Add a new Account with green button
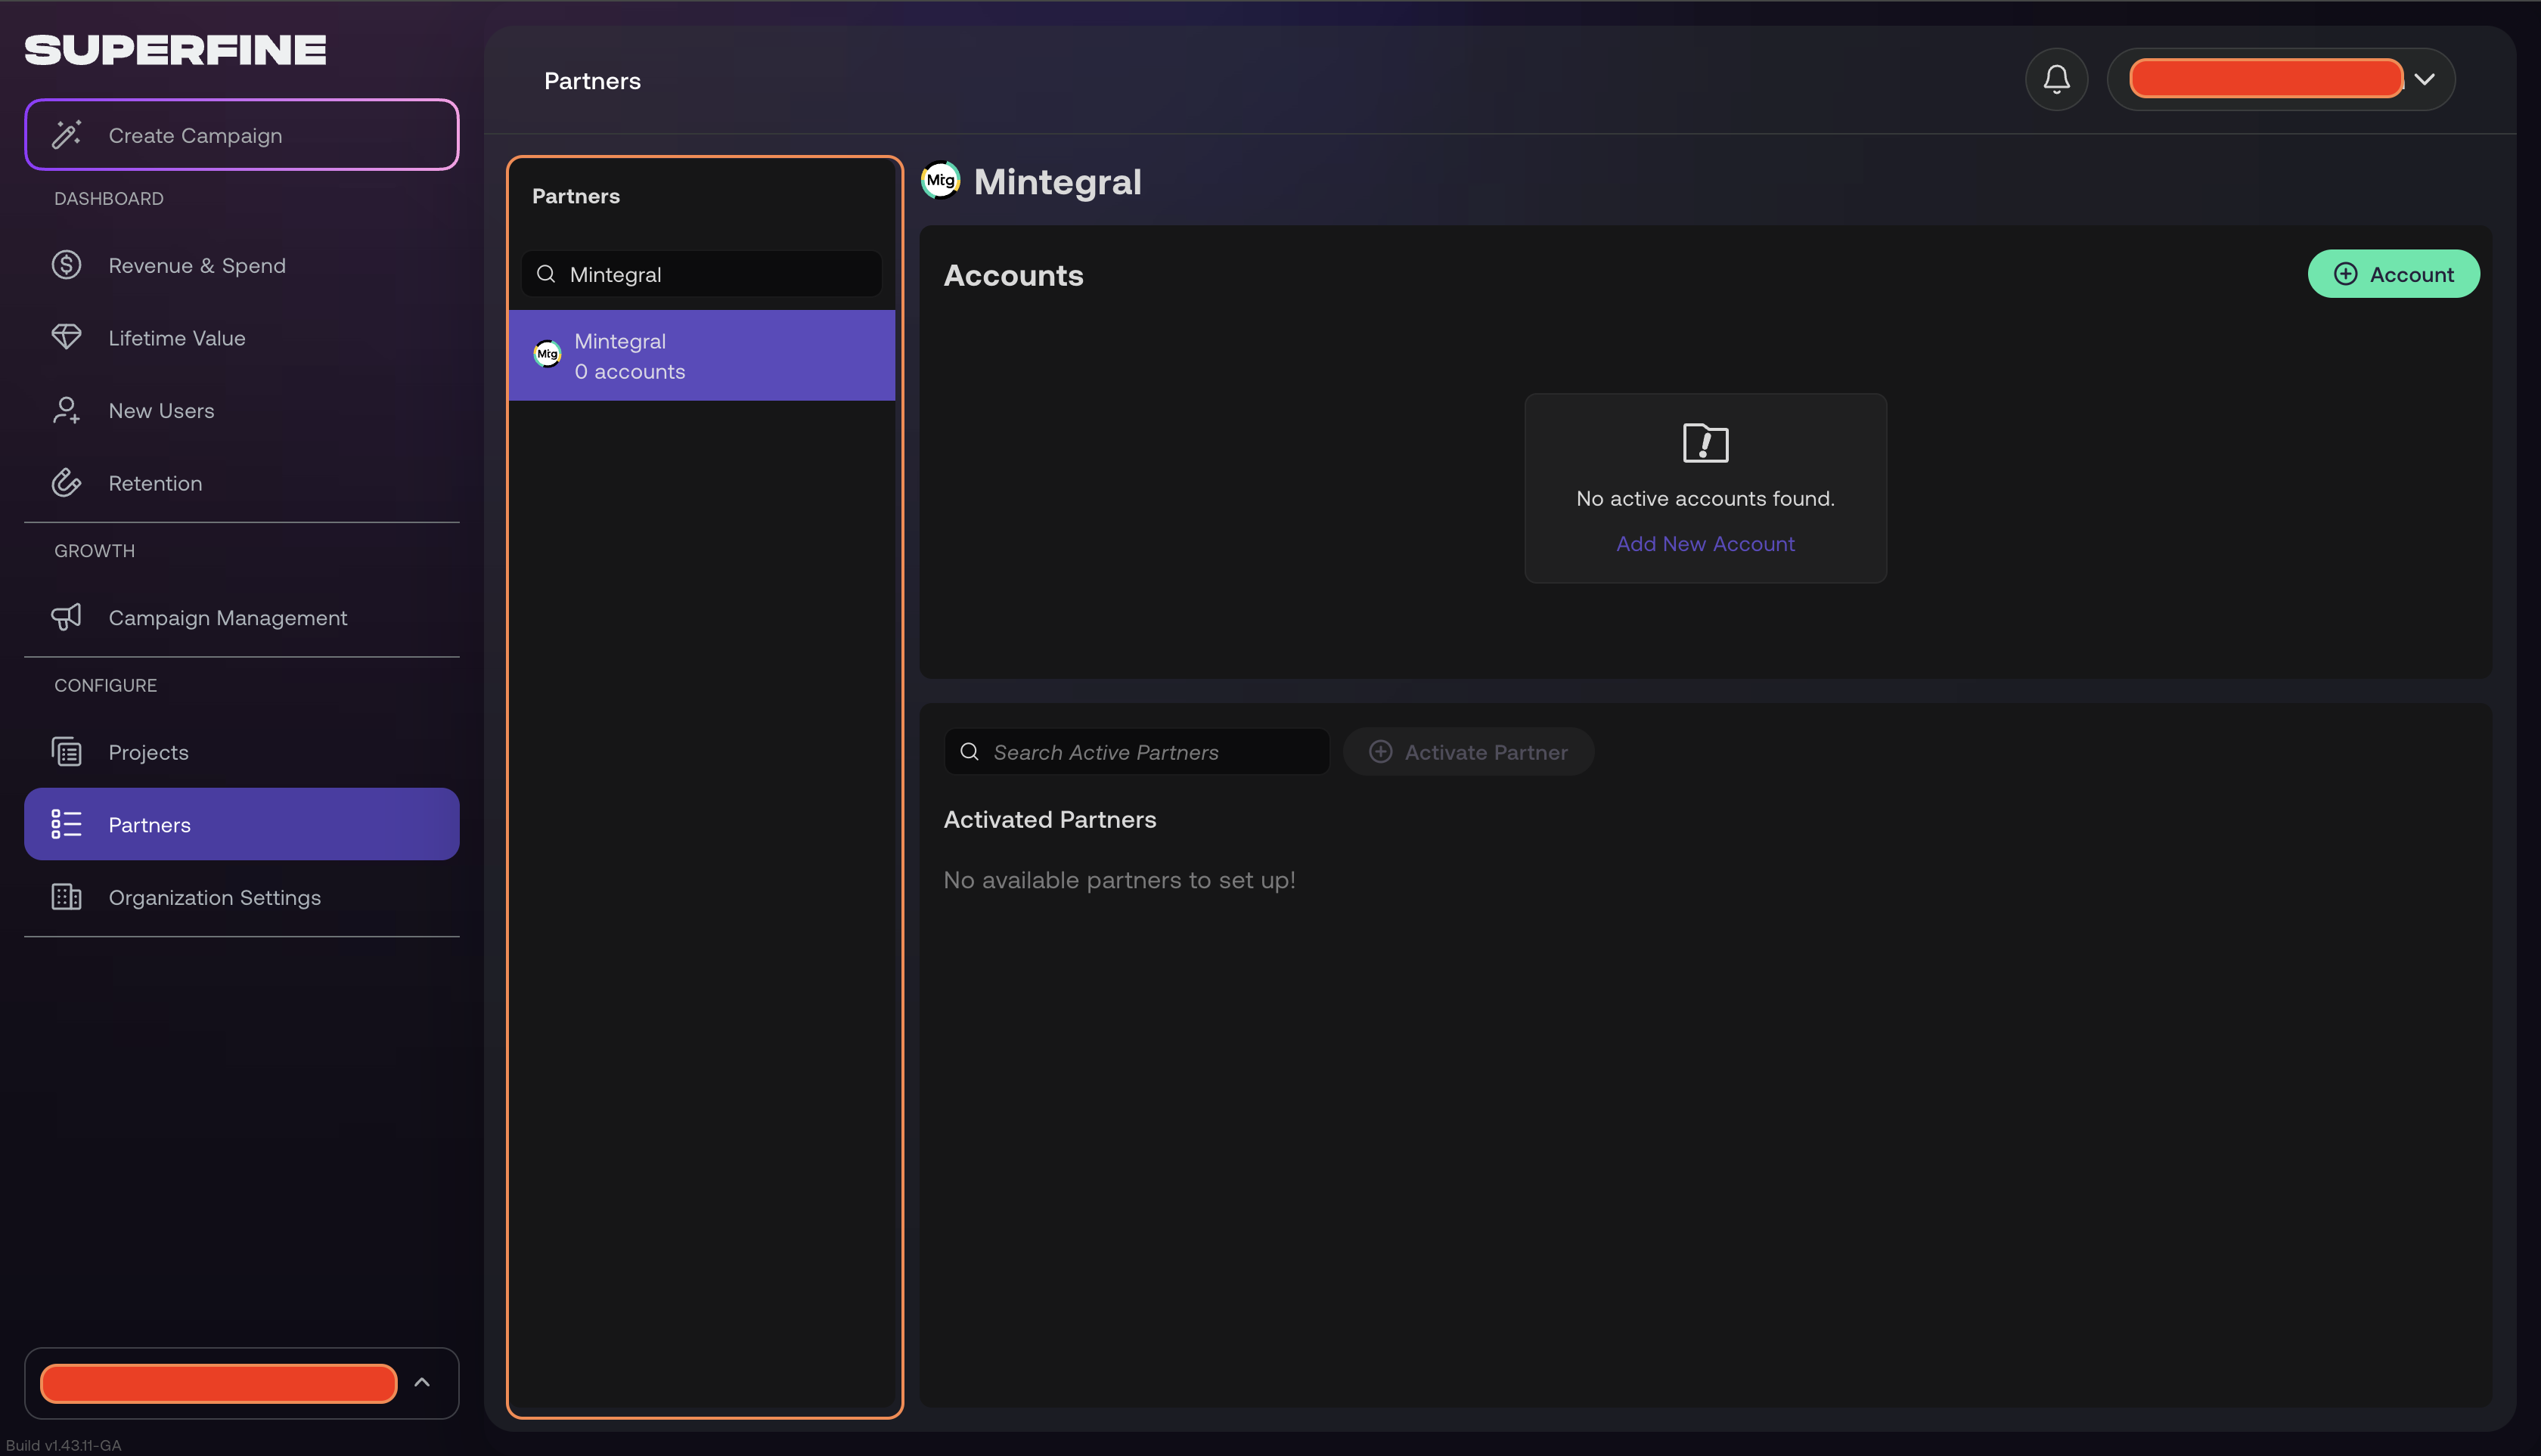The image size is (2541, 1456). coord(2393,274)
